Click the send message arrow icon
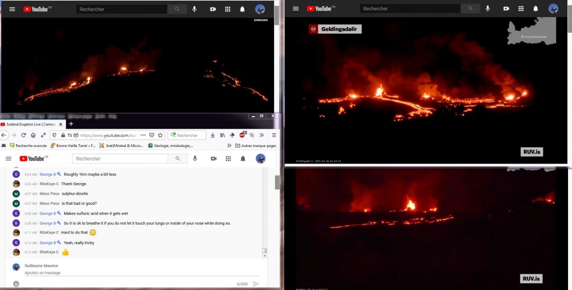 tap(256, 284)
